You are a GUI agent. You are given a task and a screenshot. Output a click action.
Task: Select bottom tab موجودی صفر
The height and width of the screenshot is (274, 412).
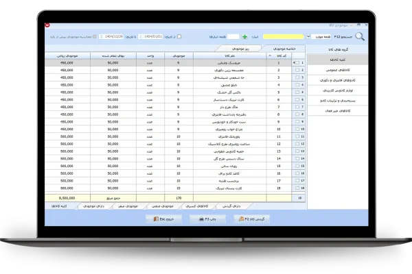128,206
